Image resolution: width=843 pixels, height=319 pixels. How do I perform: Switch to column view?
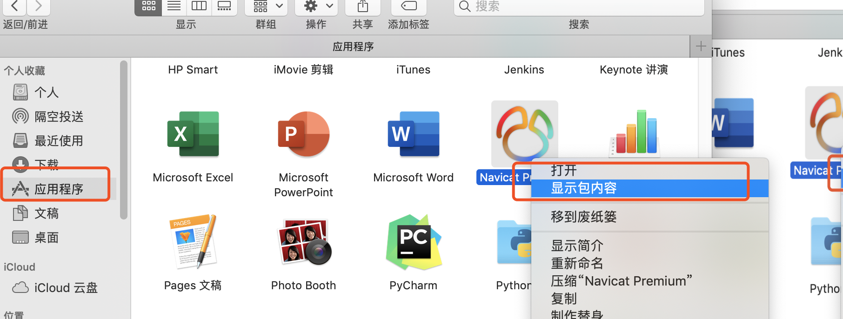(199, 6)
